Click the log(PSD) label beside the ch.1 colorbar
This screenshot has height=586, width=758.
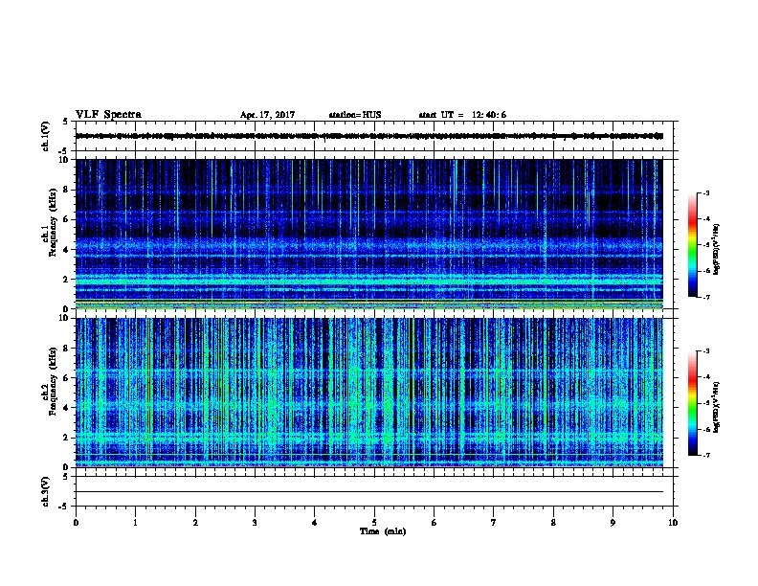[717, 249]
